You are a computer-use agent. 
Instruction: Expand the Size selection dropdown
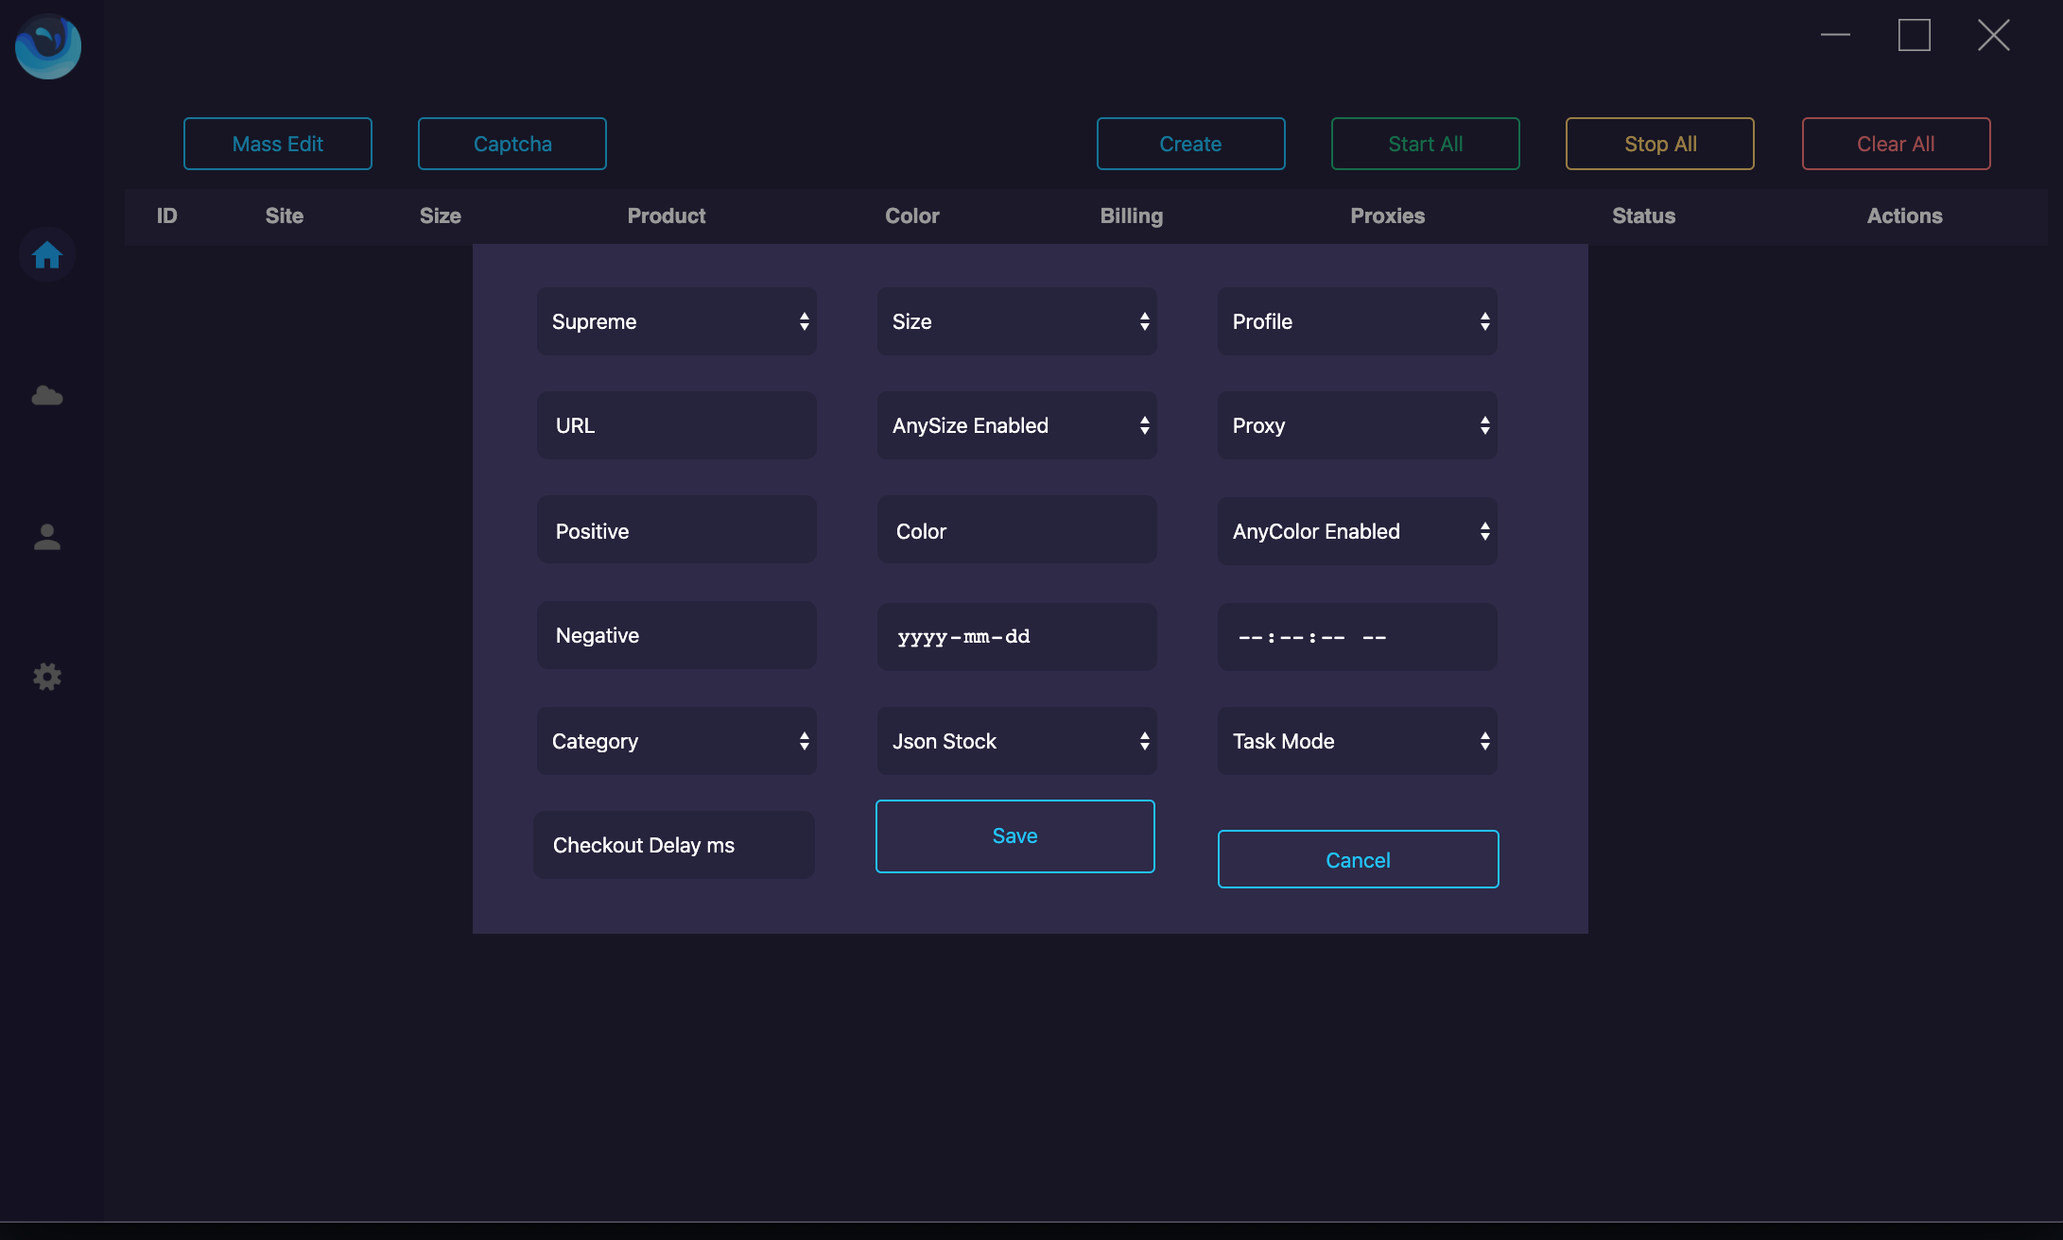point(1016,321)
